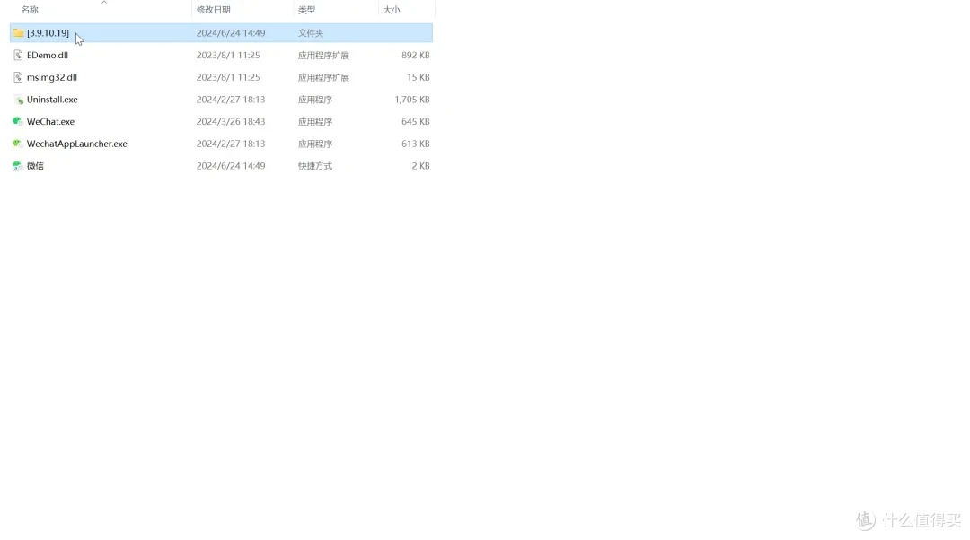The height and width of the screenshot is (540, 970).
Task: Click the msimg32.dll file icon
Action: pyautogui.click(x=18, y=77)
